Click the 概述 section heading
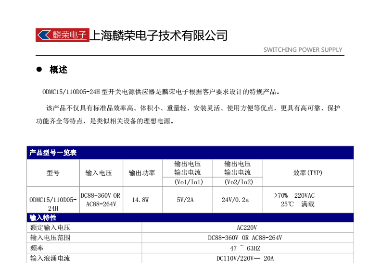The height and width of the screenshot is (263, 381). 58,70
